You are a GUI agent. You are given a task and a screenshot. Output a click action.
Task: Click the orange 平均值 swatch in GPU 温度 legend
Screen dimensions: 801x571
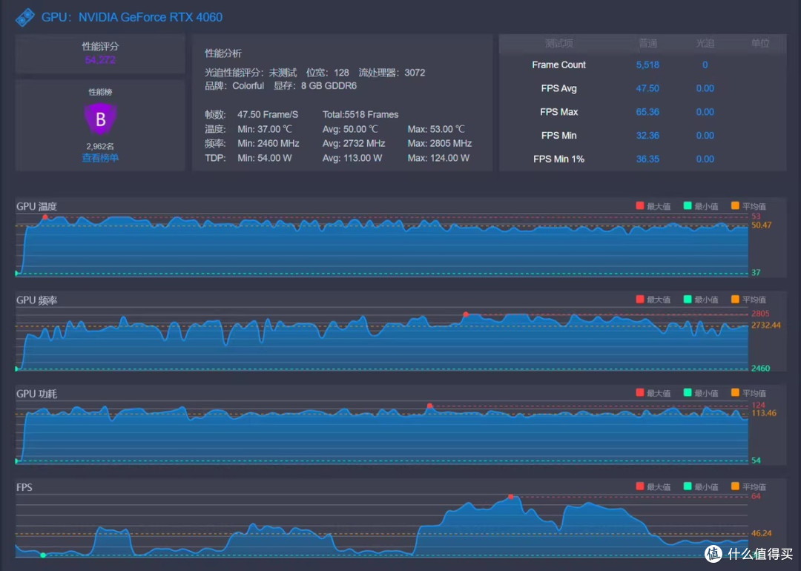(735, 206)
